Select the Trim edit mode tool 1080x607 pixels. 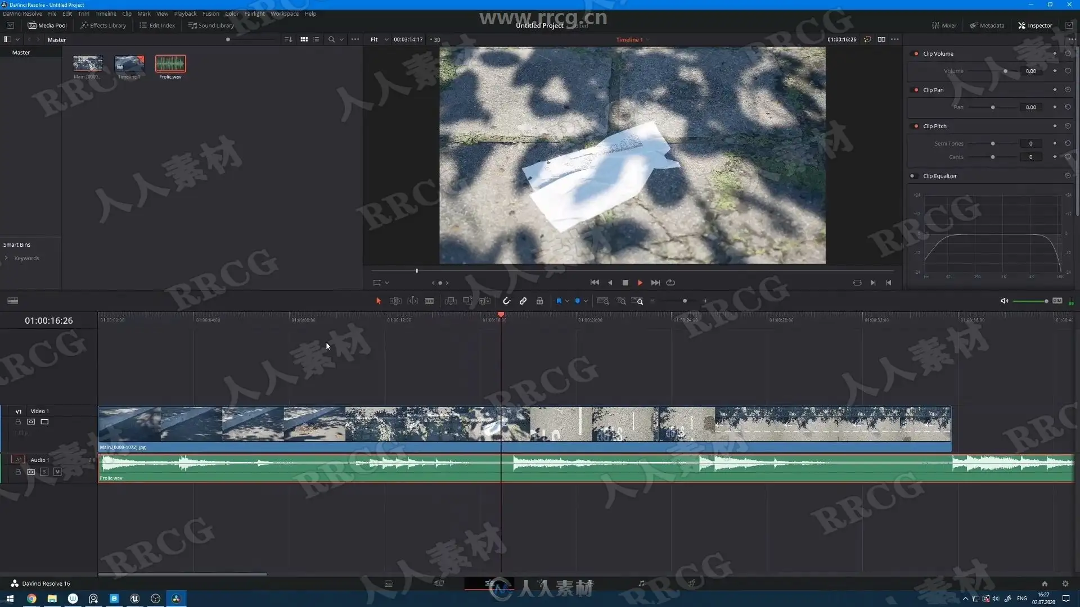coord(395,301)
